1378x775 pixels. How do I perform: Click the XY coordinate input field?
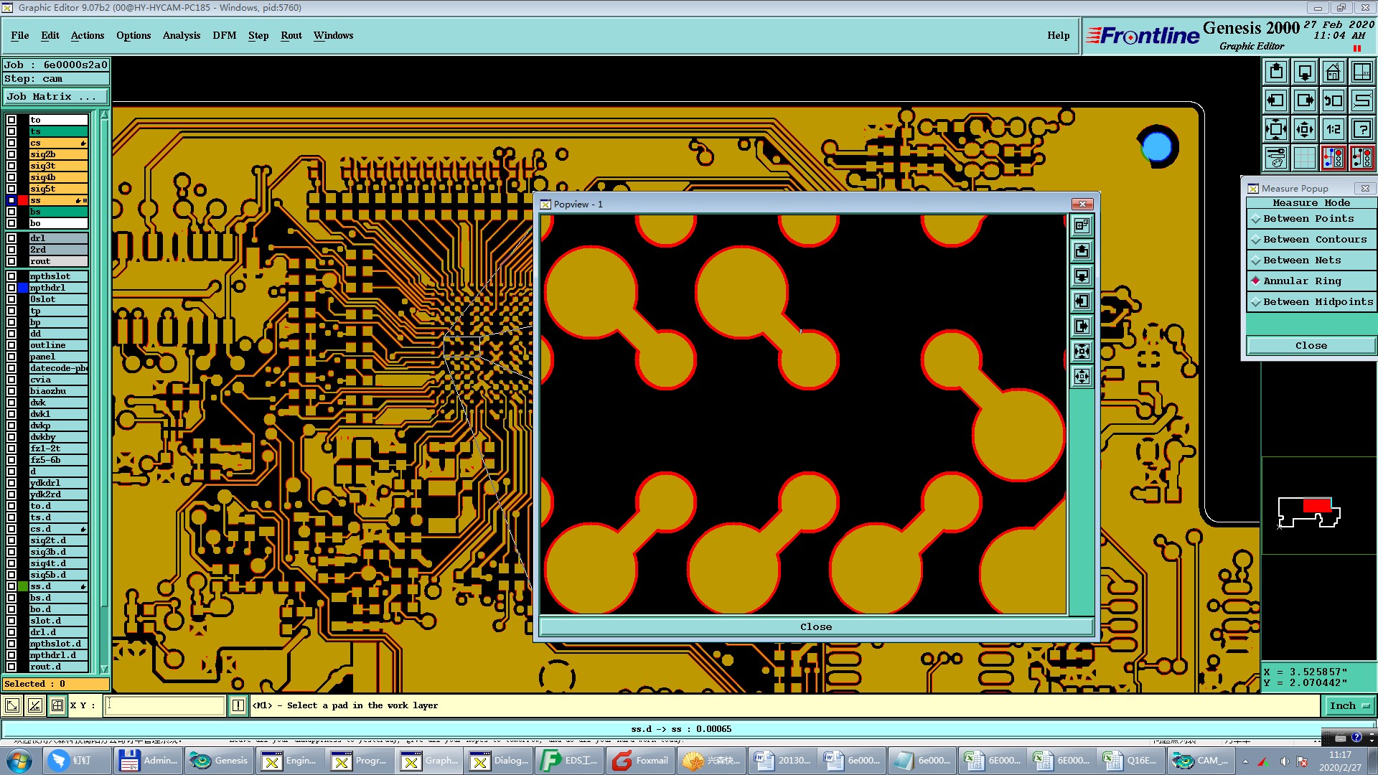(165, 706)
